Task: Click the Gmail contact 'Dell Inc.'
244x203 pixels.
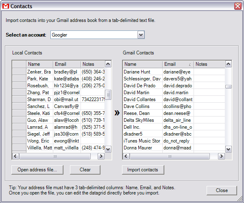Action: click(x=143, y=127)
